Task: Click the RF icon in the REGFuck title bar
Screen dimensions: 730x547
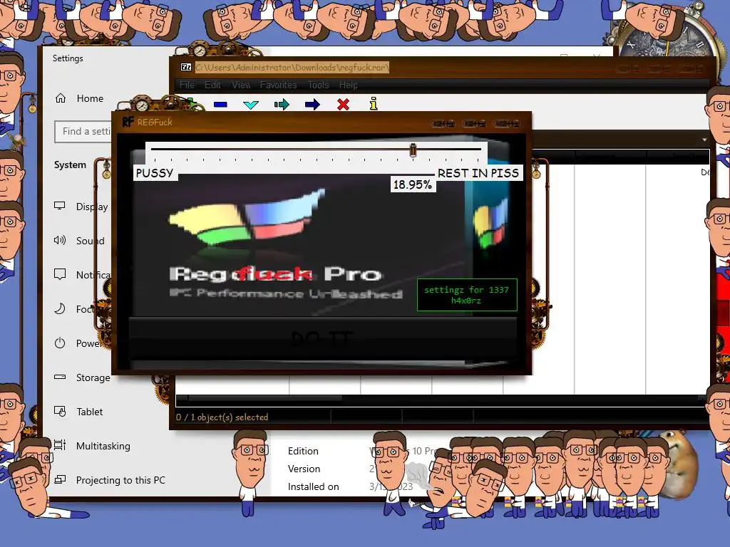Action: pyautogui.click(x=128, y=122)
